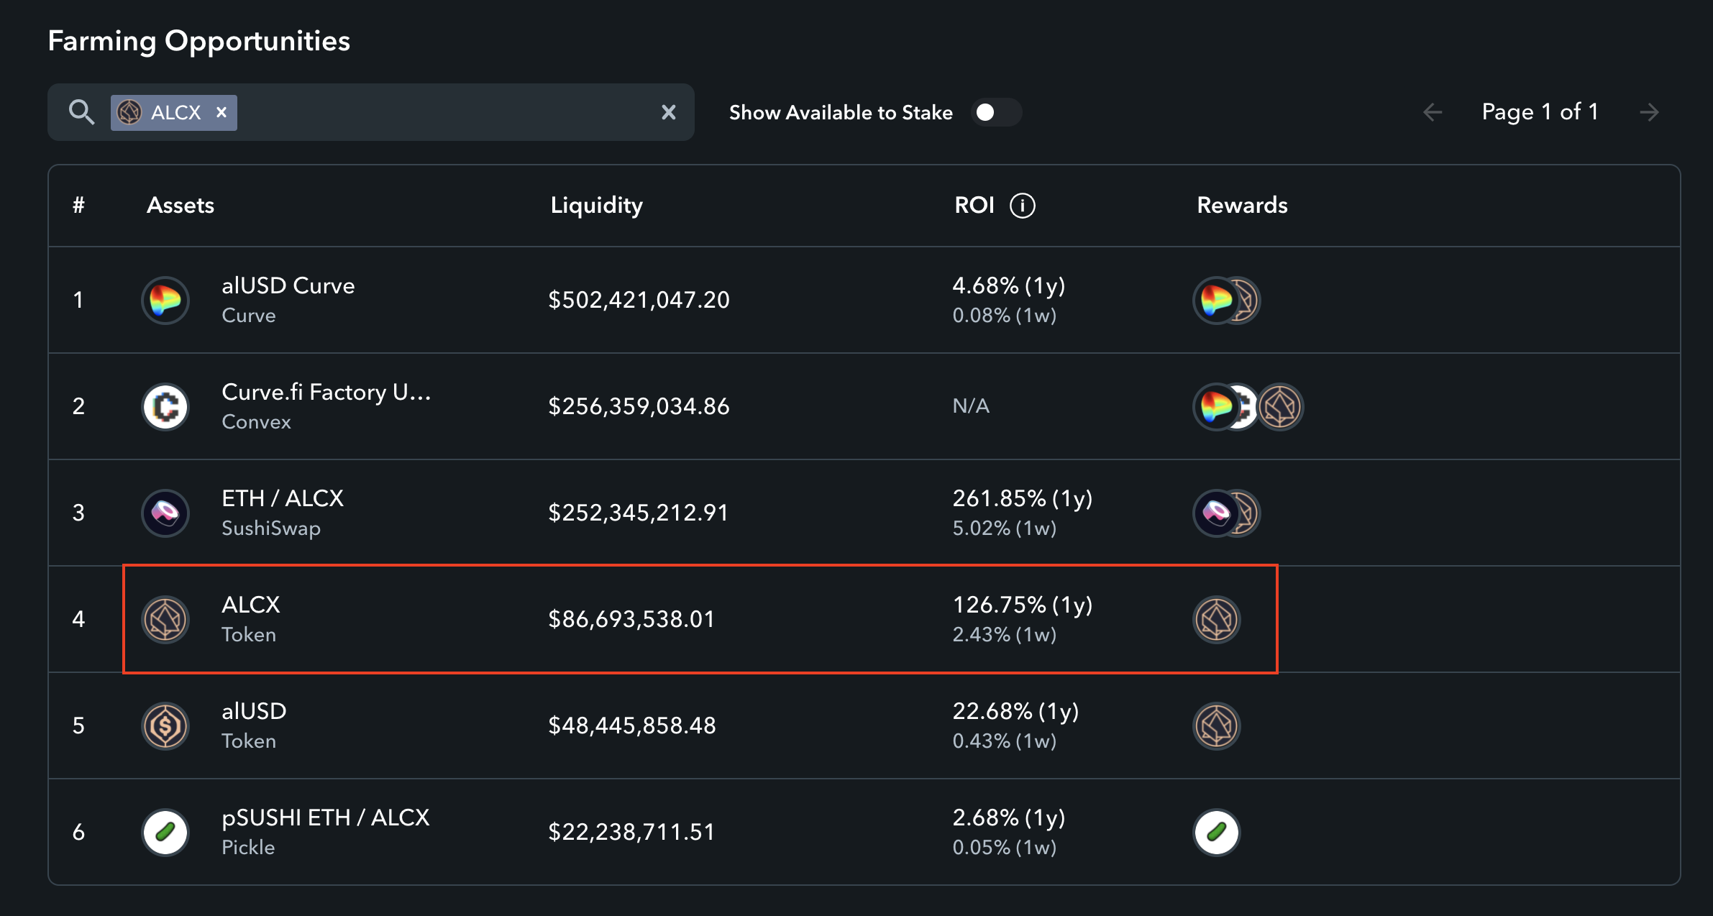This screenshot has height=916, width=1713.
Task: Click liquidity value $22,238,711.51
Action: (x=631, y=832)
